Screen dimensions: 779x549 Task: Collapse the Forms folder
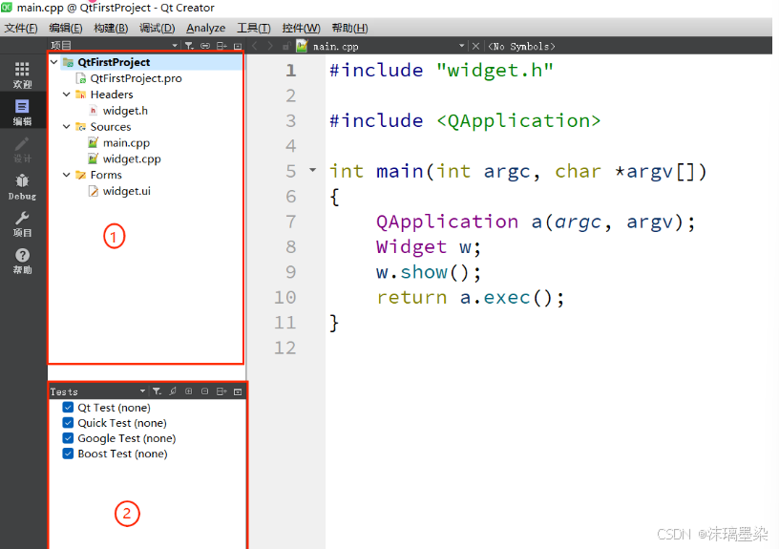coord(67,175)
